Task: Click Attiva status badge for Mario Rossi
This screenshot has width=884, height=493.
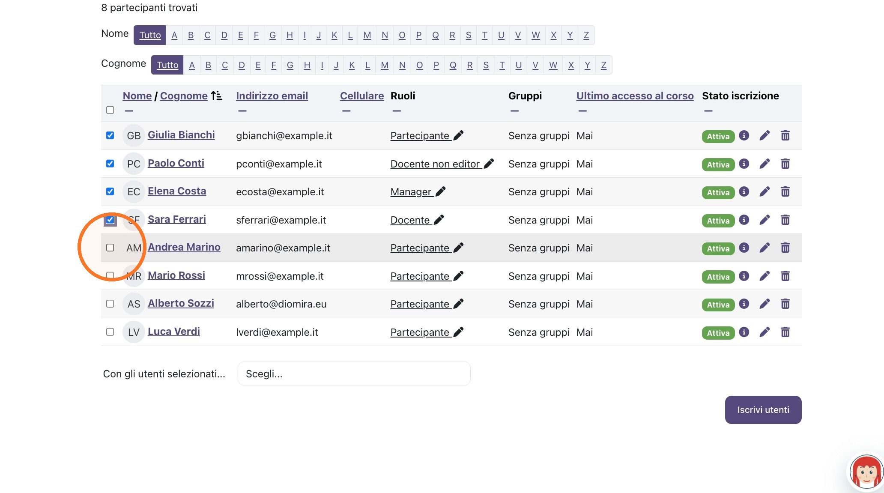Action: coord(718,277)
